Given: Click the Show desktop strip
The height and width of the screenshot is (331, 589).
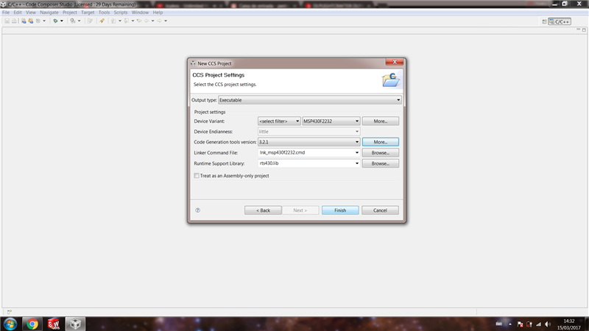Looking at the screenshot, I should click(586, 324).
